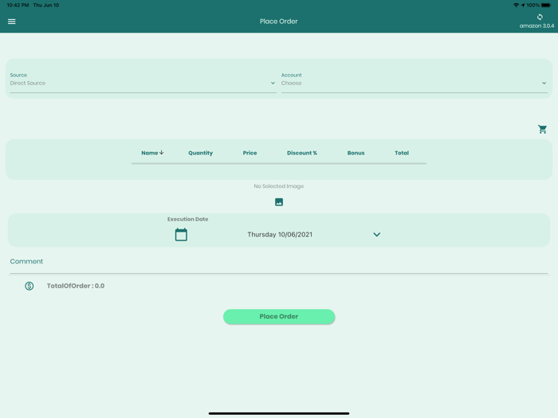Select the Price column header
The width and height of the screenshot is (558, 418).
click(250, 153)
